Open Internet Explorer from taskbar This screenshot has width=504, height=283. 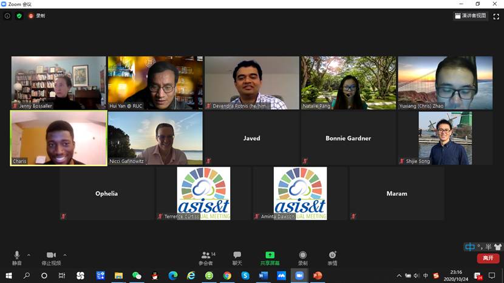click(x=191, y=276)
